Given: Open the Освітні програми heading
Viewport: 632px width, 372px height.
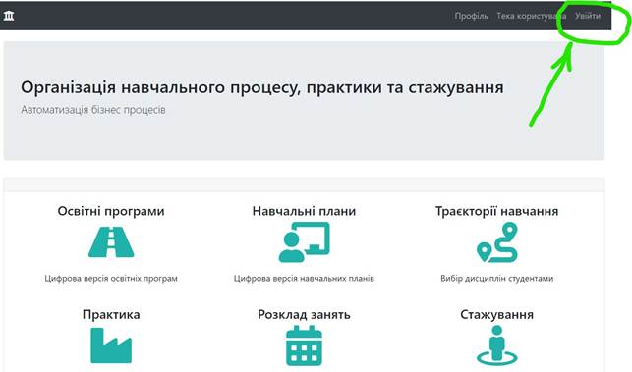Looking at the screenshot, I should pyautogui.click(x=111, y=211).
